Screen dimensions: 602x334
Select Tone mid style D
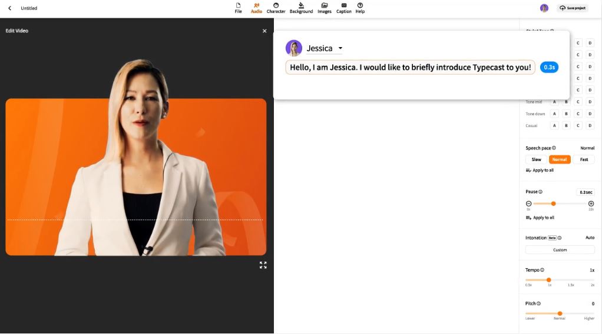[590, 102]
